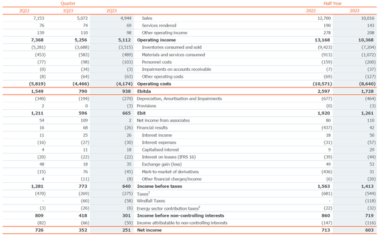Screen dimensions: 383x235
Task: Select the '1Q23' column header
Action: click(x=68, y=11)
